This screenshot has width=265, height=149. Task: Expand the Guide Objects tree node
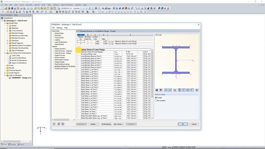pos(5,73)
